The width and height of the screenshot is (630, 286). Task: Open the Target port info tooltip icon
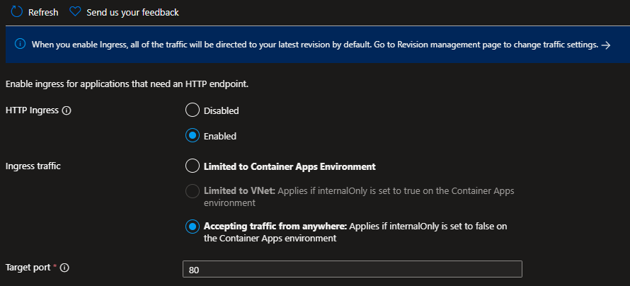tap(64, 268)
